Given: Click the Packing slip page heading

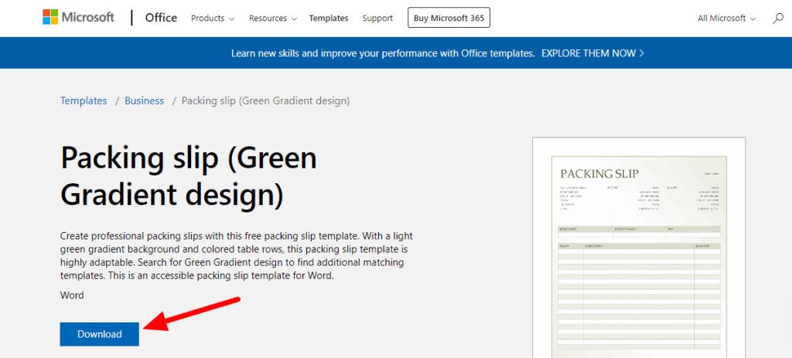Looking at the screenshot, I should tap(189, 176).
